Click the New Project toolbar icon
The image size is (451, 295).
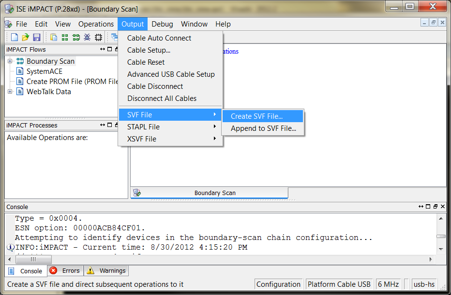15,37
